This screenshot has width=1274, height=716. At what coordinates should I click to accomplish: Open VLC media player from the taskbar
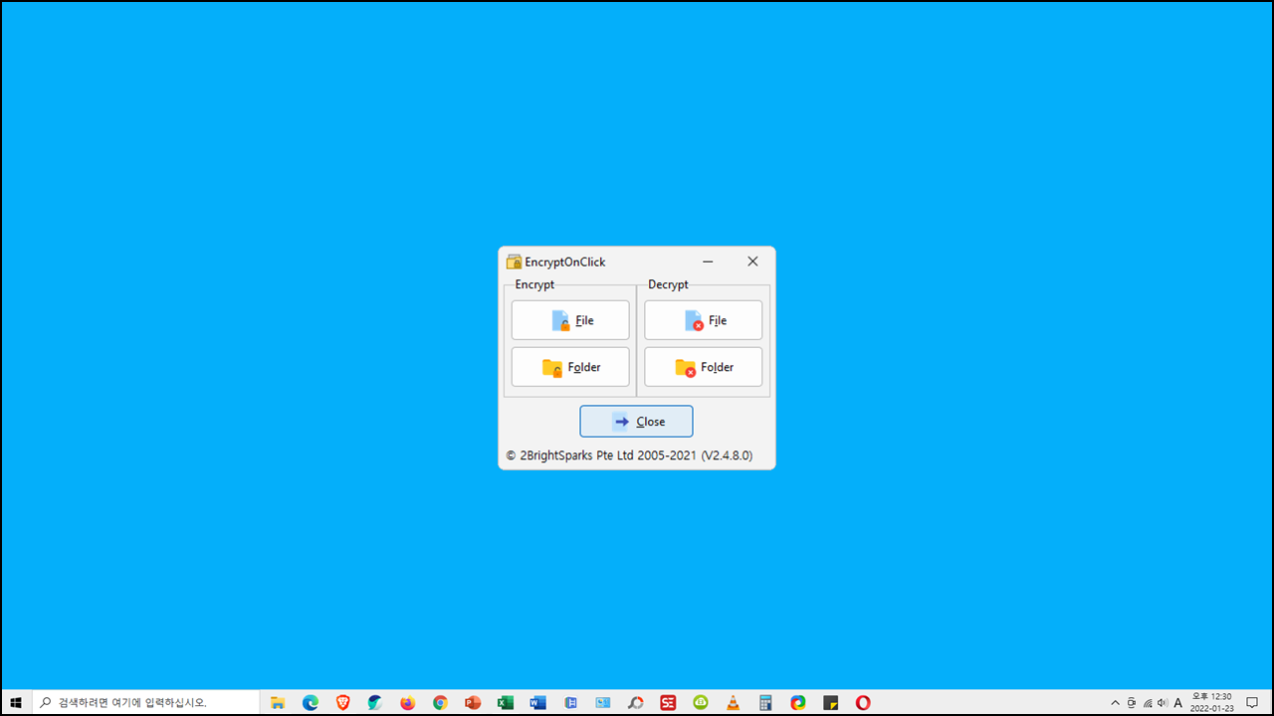coord(733,703)
